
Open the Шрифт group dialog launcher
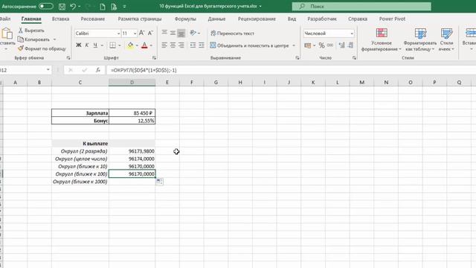point(154,58)
